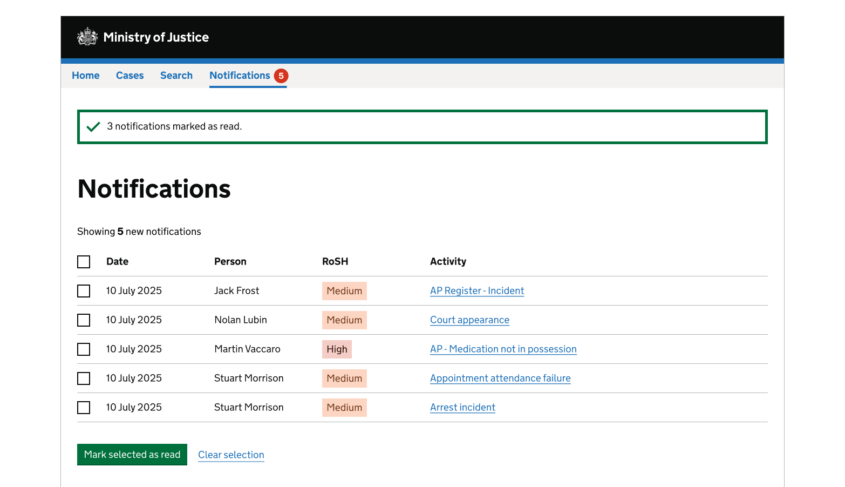Go to the Home navigation tab

click(x=86, y=76)
